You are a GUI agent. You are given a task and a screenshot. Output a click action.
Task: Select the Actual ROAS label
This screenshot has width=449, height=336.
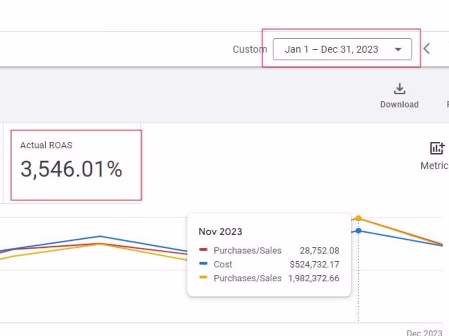pos(47,145)
